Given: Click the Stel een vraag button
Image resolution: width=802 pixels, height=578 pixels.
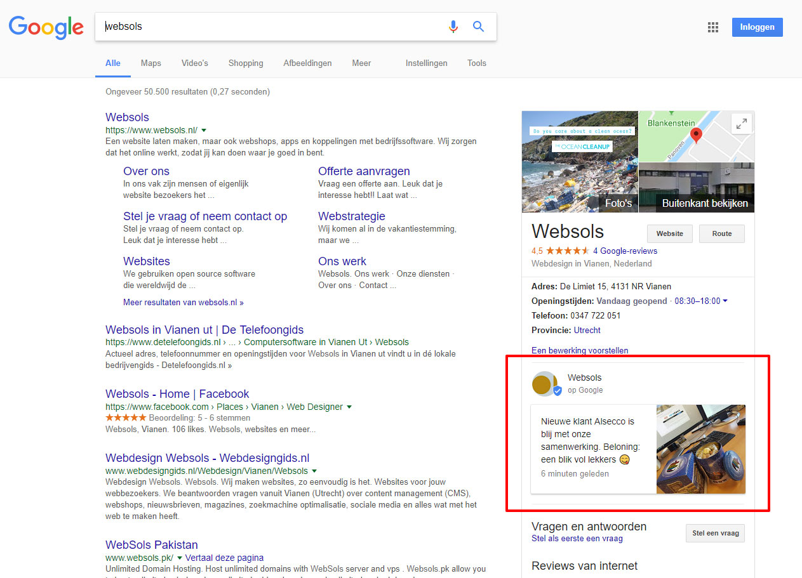Looking at the screenshot, I should pyautogui.click(x=716, y=533).
